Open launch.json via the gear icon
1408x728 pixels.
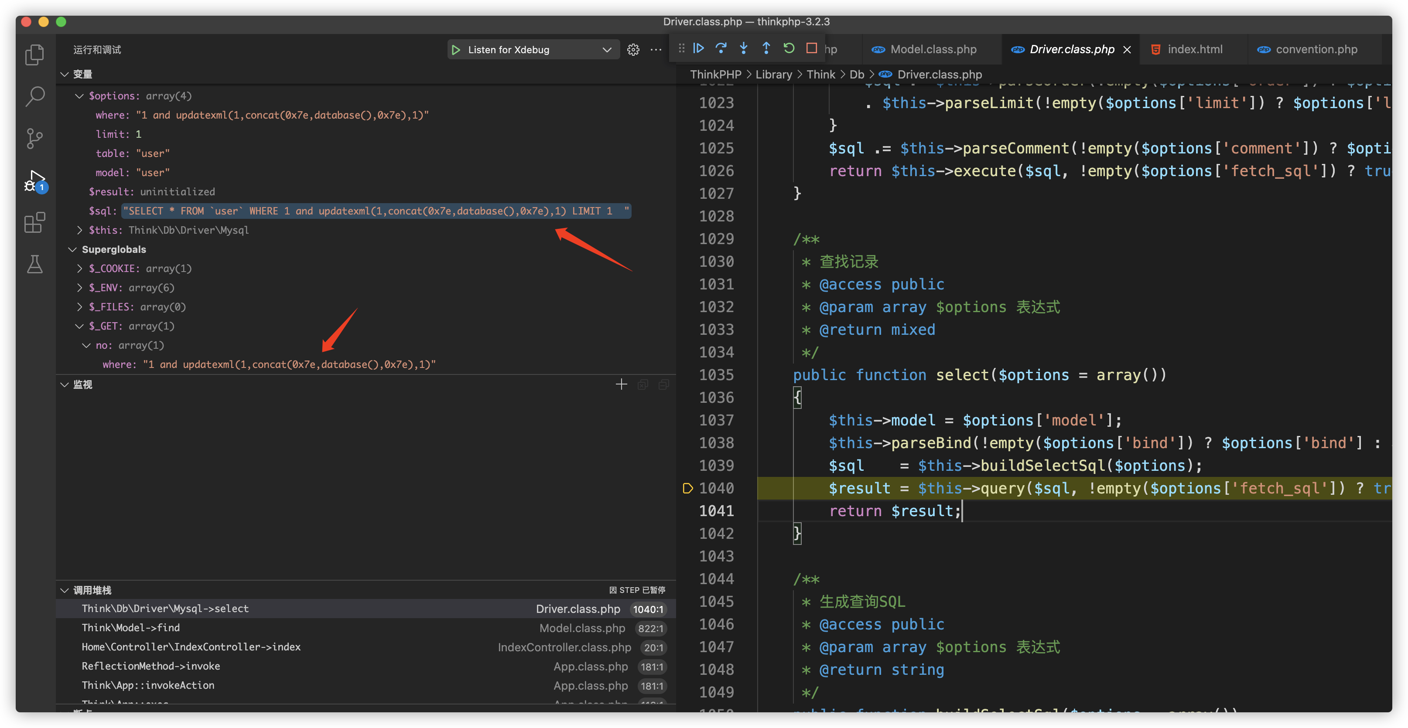click(633, 50)
